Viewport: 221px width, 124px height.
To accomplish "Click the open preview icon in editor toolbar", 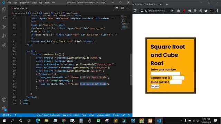I will point(117,8).
